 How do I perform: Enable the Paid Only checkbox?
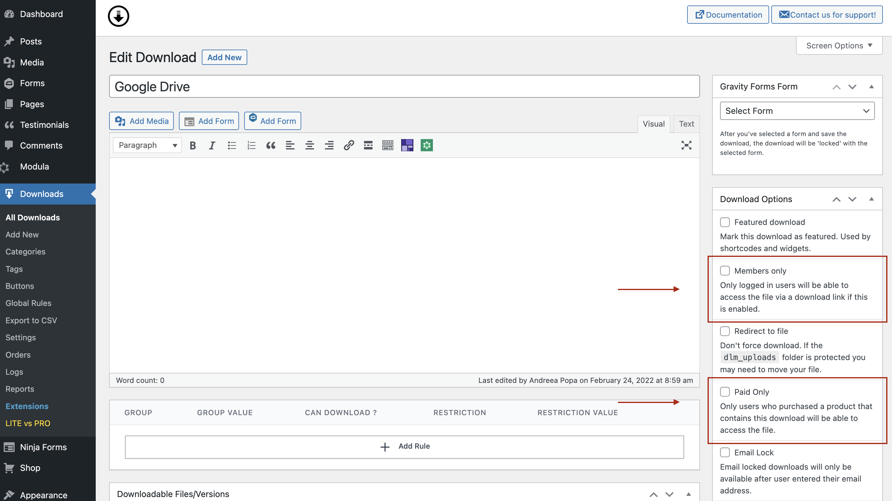point(725,391)
